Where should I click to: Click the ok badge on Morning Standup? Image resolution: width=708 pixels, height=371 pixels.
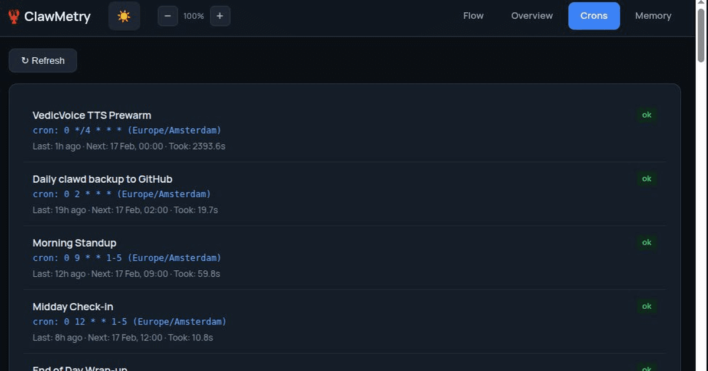tap(647, 242)
